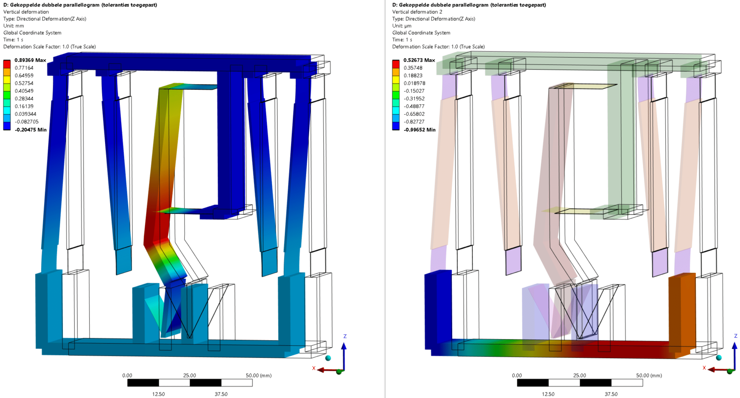Click the -0.15027 legend value label

click(x=414, y=91)
